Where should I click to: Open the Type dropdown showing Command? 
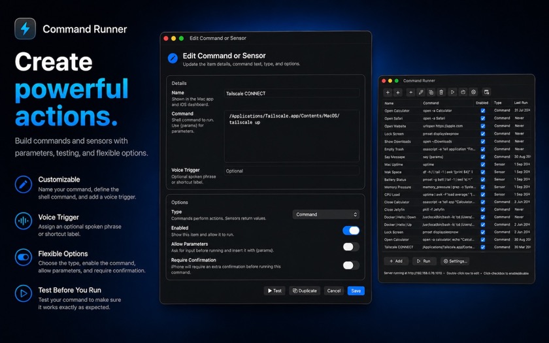pyautogui.click(x=326, y=214)
